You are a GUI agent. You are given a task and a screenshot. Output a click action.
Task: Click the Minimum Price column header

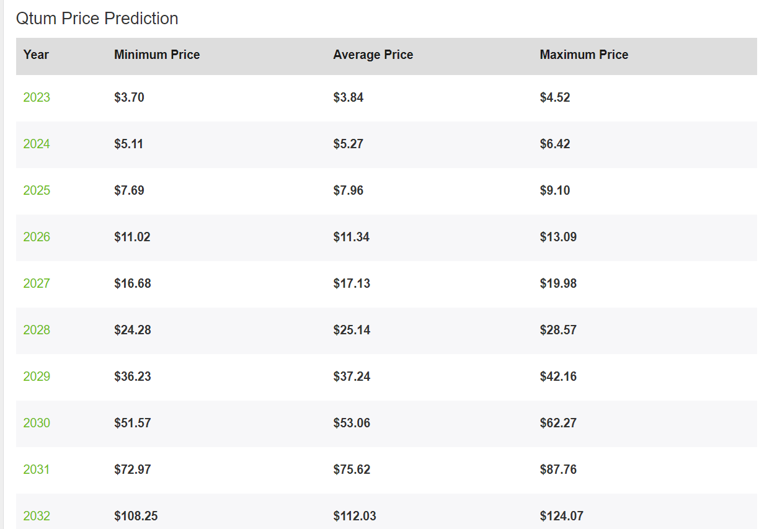click(x=157, y=55)
